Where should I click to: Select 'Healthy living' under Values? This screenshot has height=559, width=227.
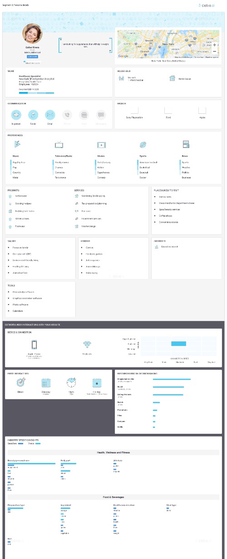(20, 266)
